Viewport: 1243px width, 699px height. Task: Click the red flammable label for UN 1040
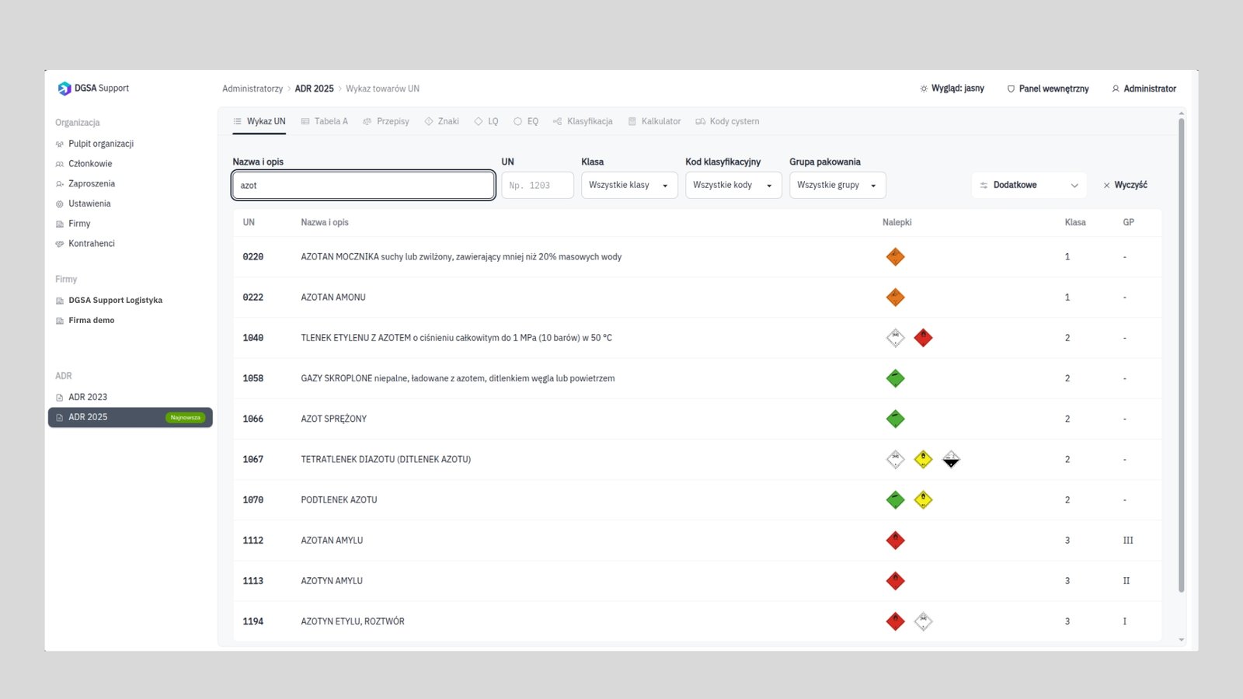click(x=923, y=338)
